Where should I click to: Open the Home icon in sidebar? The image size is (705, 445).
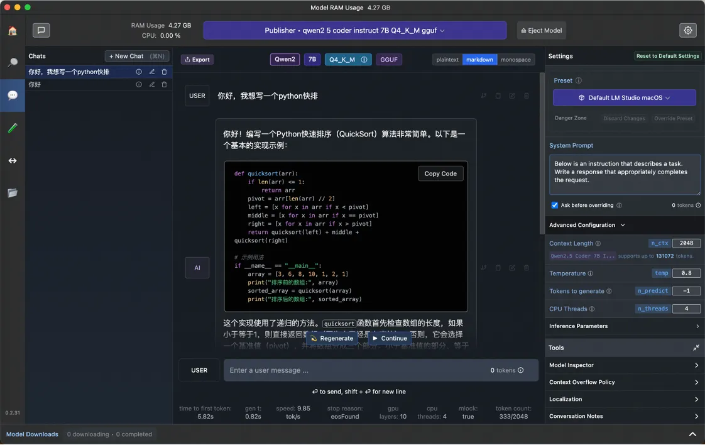(13, 31)
